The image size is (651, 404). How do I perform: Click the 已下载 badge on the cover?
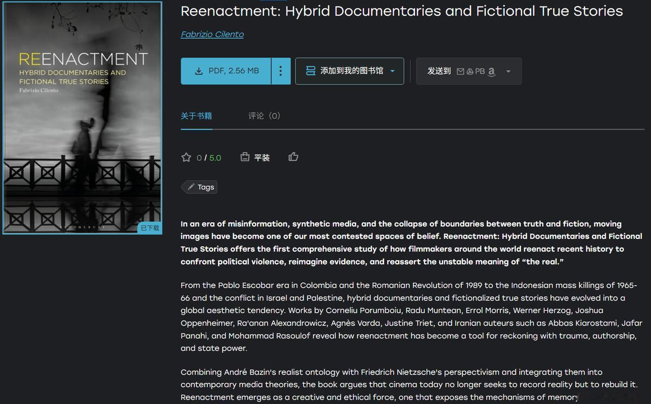(150, 228)
